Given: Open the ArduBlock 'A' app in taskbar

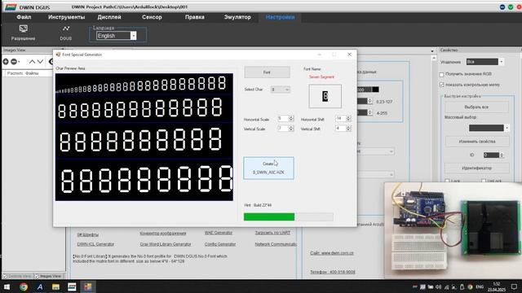Looking at the screenshot, I should (40, 286).
